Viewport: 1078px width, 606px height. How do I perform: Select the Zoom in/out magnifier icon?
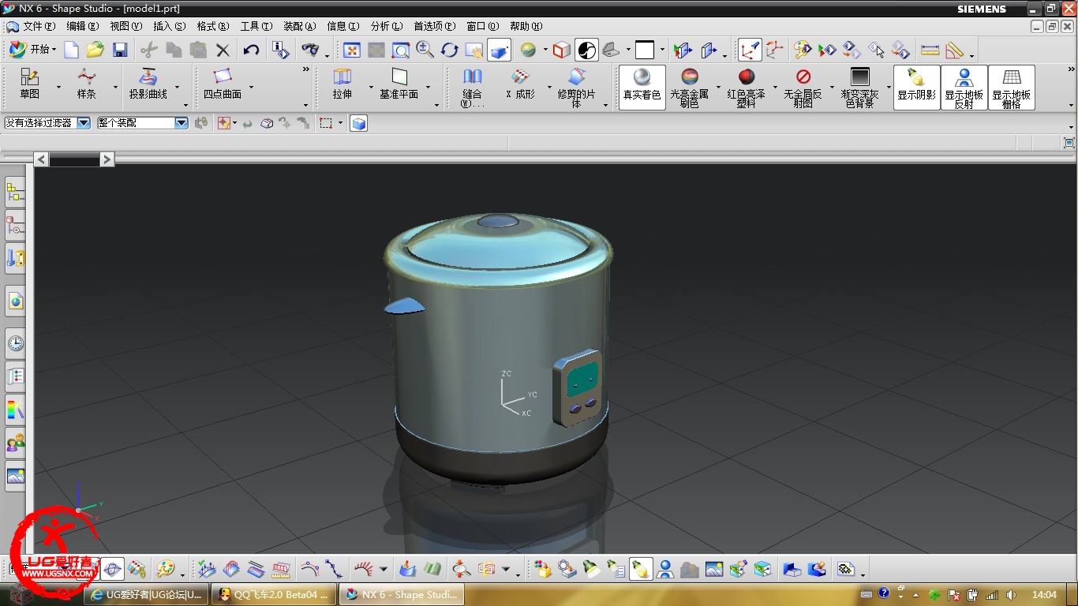click(x=425, y=50)
